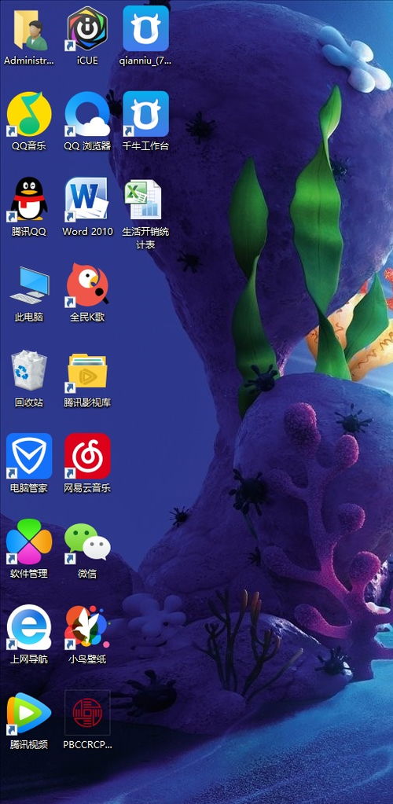393x804 pixels.
Task: Open the Administrator user folder icon
Action: (29, 30)
